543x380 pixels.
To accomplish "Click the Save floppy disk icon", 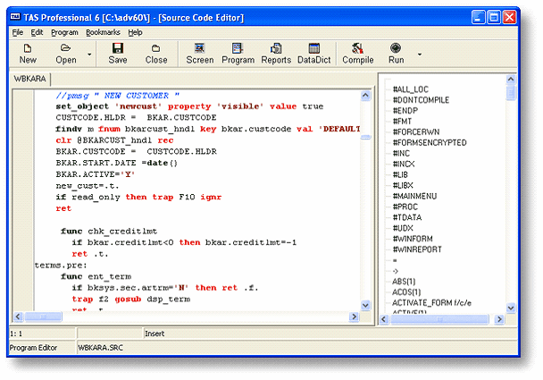I will [x=118, y=48].
